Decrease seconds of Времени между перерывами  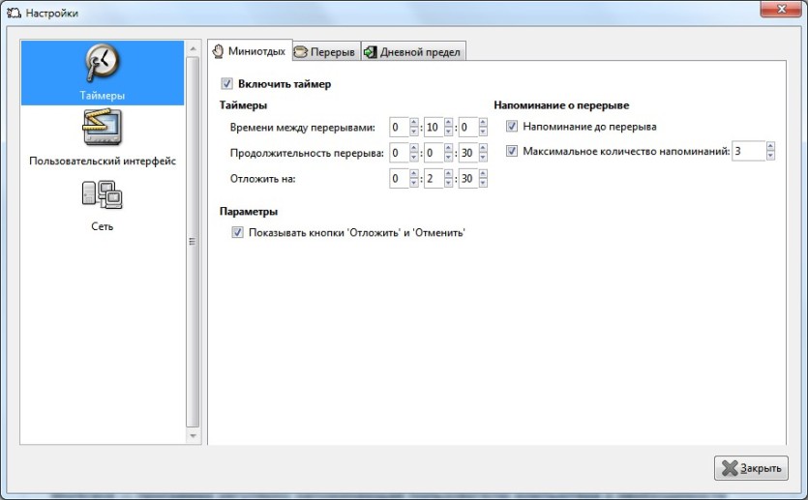coord(483,132)
